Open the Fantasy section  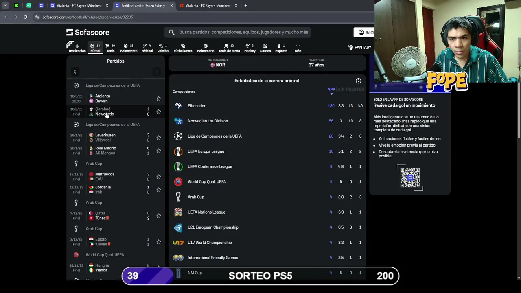pos(359,48)
